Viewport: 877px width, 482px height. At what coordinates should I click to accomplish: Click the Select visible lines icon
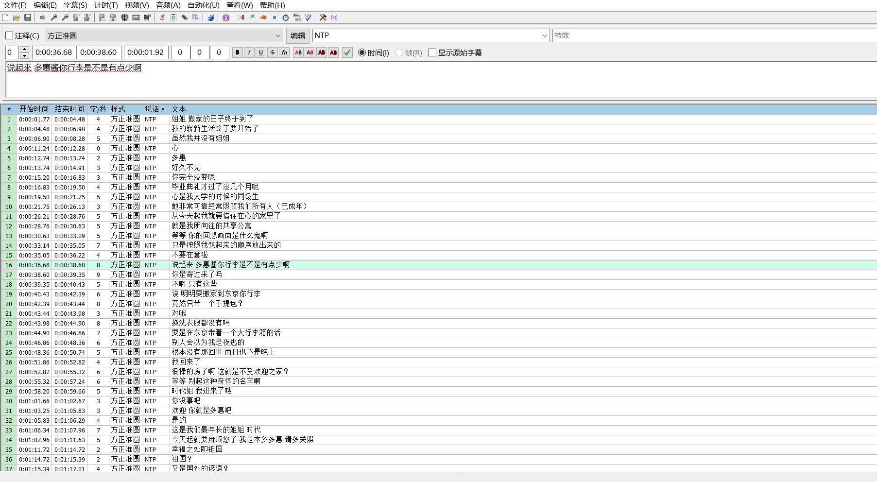[125, 17]
